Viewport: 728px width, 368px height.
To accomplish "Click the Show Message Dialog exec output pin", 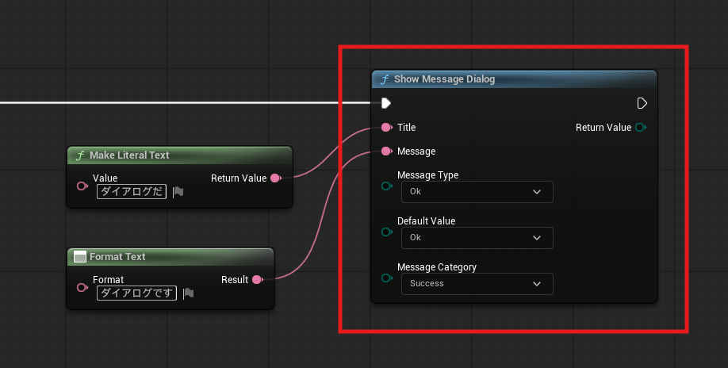I will [642, 103].
